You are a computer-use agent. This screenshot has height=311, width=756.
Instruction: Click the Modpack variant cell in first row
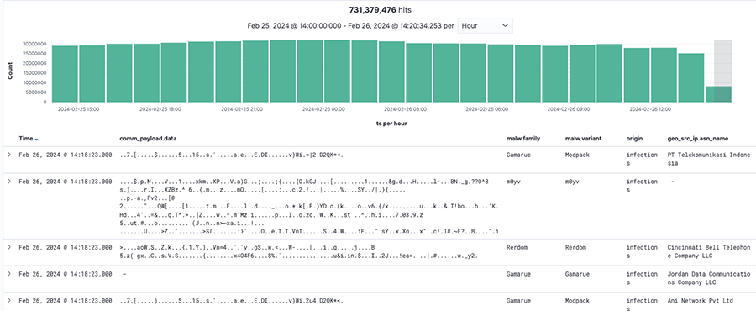pos(577,155)
